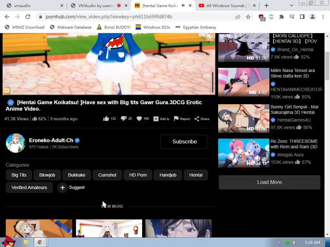Open the Egyptian Embassy bookmark
The height and width of the screenshot is (247, 330).
[x=196, y=27]
